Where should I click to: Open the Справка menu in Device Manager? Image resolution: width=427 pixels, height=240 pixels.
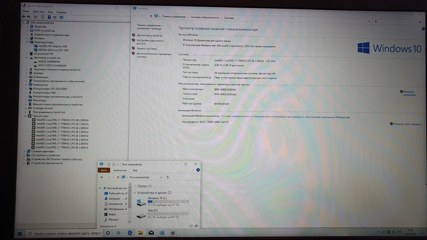(x=61, y=12)
